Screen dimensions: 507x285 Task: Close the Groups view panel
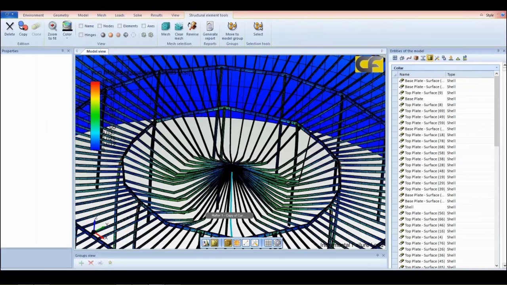click(x=383, y=255)
